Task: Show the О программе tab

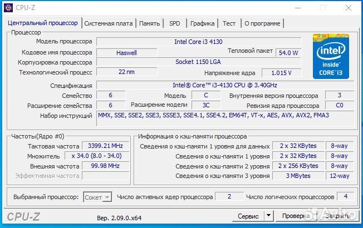Action: (x=263, y=23)
